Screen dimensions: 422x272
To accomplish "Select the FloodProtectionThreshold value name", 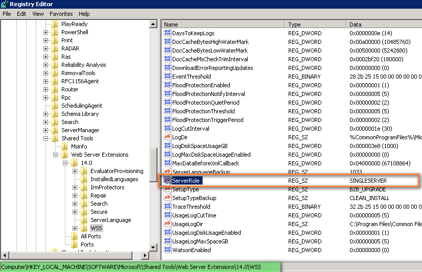I will (203, 111).
